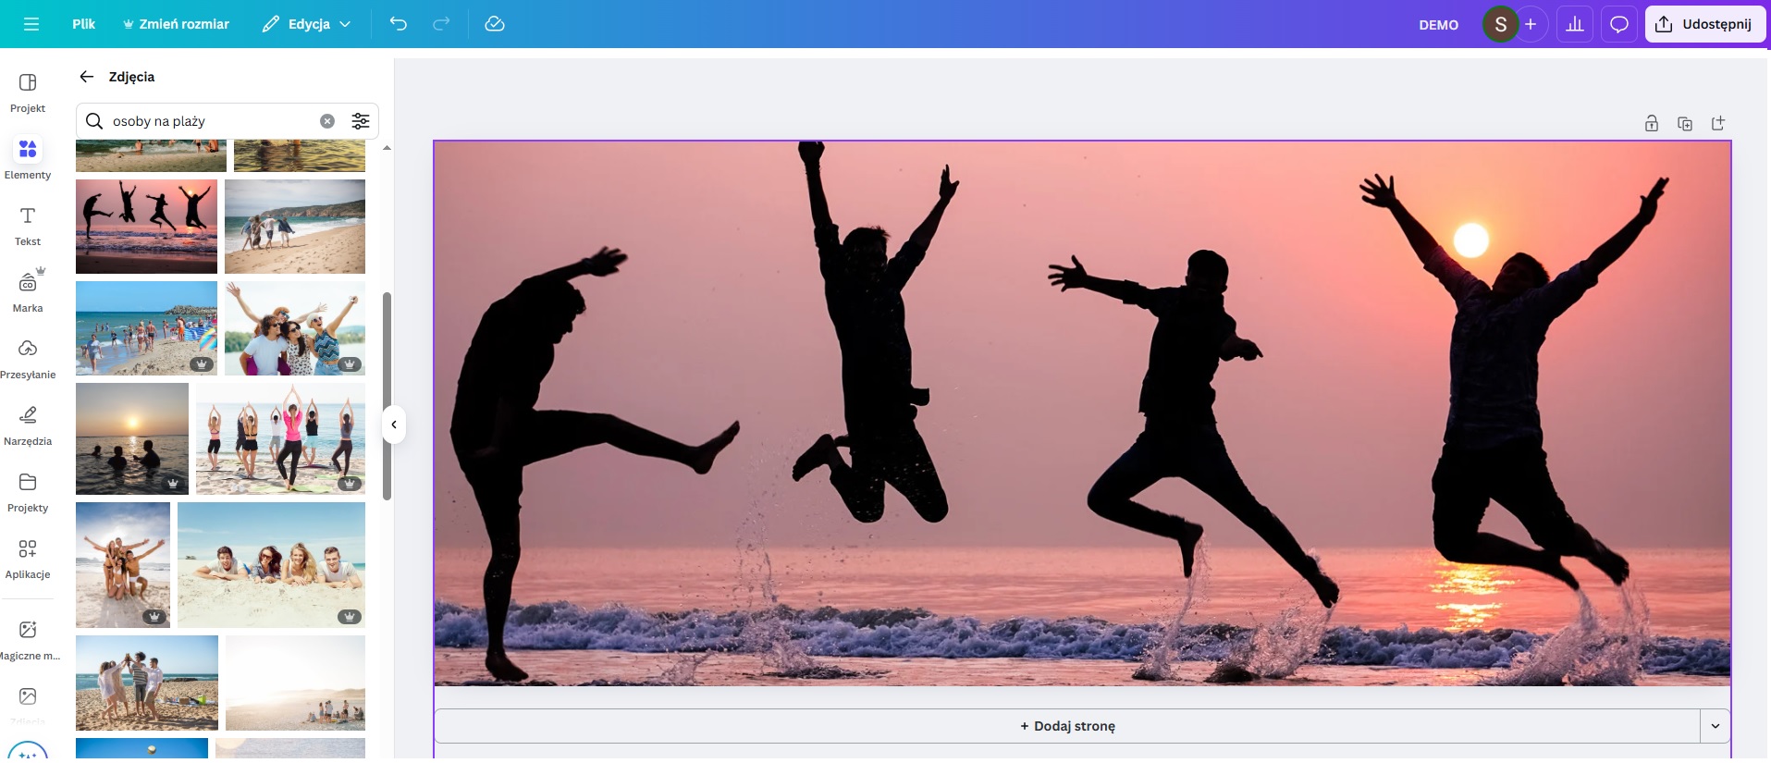Image resolution: width=1771 pixels, height=763 pixels.
Task: Open search filters icon in photo search
Action: [x=361, y=121]
